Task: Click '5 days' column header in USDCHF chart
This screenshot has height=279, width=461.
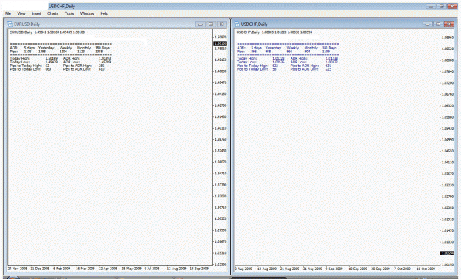Action: tap(257, 48)
